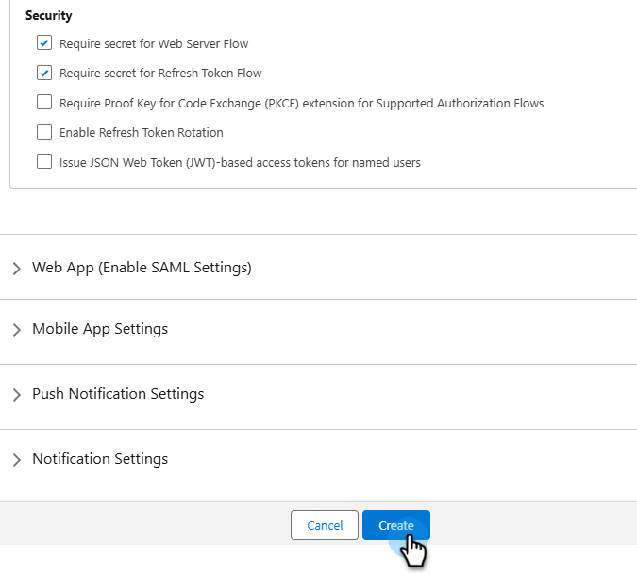This screenshot has height=575, width=637.
Task: Click the Web App section chevron icon
Action: pos(17,269)
